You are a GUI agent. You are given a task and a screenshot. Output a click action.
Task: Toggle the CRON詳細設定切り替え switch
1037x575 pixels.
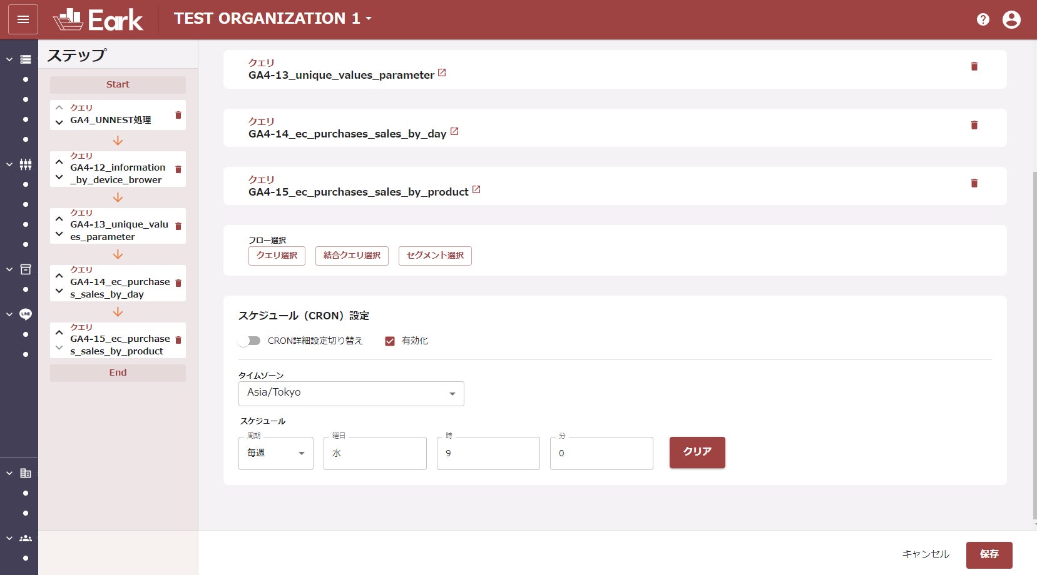[x=249, y=341]
